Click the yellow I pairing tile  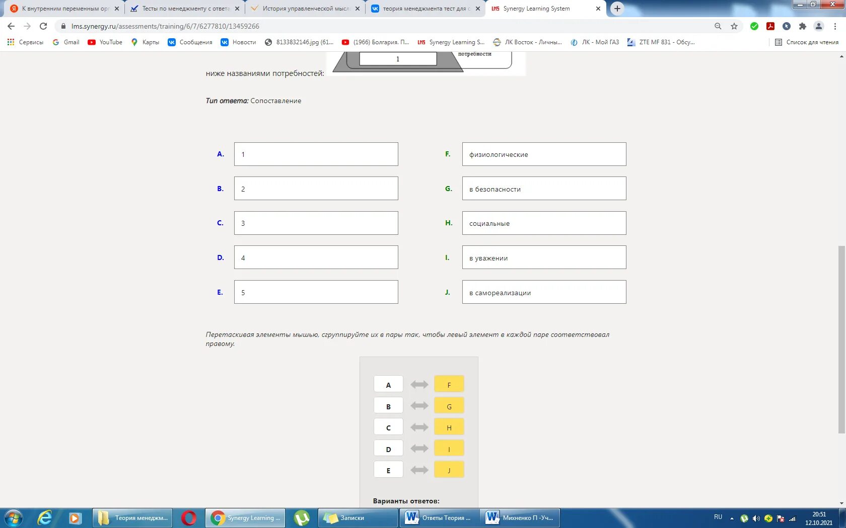[449, 449]
